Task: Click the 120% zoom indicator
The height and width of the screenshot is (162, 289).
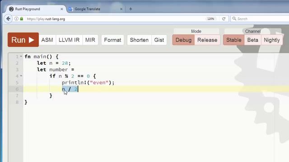Action: [x=211, y=19]
